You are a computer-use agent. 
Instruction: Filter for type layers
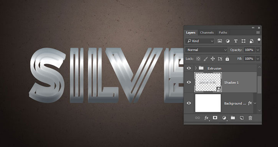pyautogui.click(x=235, y=41)
